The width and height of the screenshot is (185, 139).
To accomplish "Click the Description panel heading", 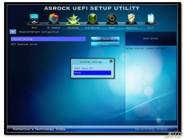I will 150,38.
